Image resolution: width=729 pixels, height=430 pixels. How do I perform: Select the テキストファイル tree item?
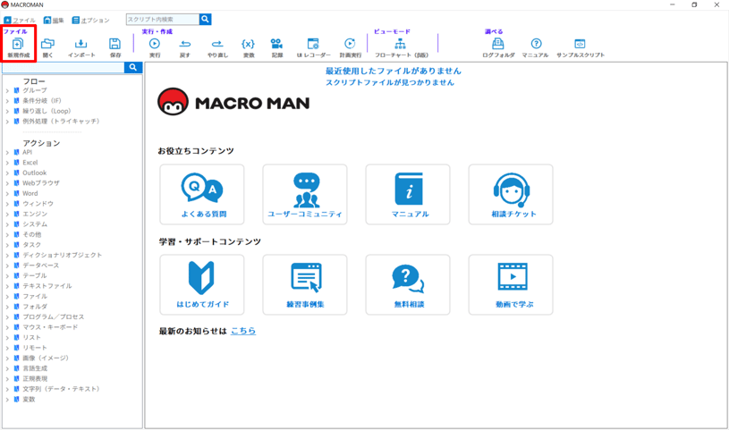[47, 286]
